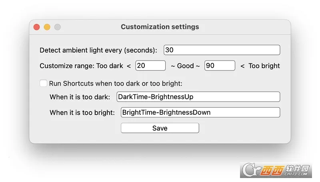
Task: Click the 'Run Shortcuts when too dark or too bright' label
Action: point(115,84)
